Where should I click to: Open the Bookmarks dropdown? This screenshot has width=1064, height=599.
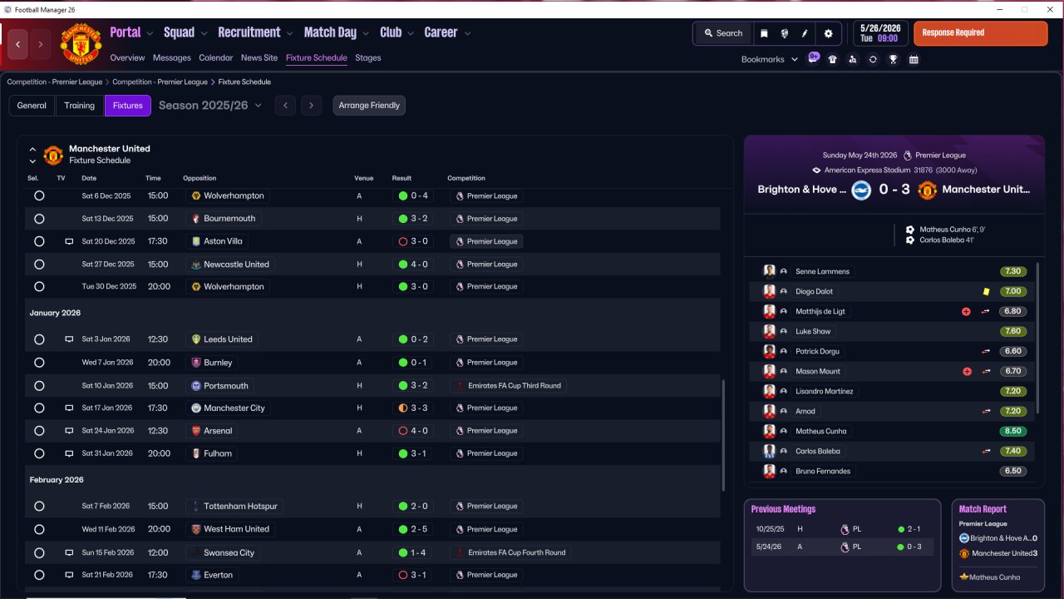coord(770,60)
